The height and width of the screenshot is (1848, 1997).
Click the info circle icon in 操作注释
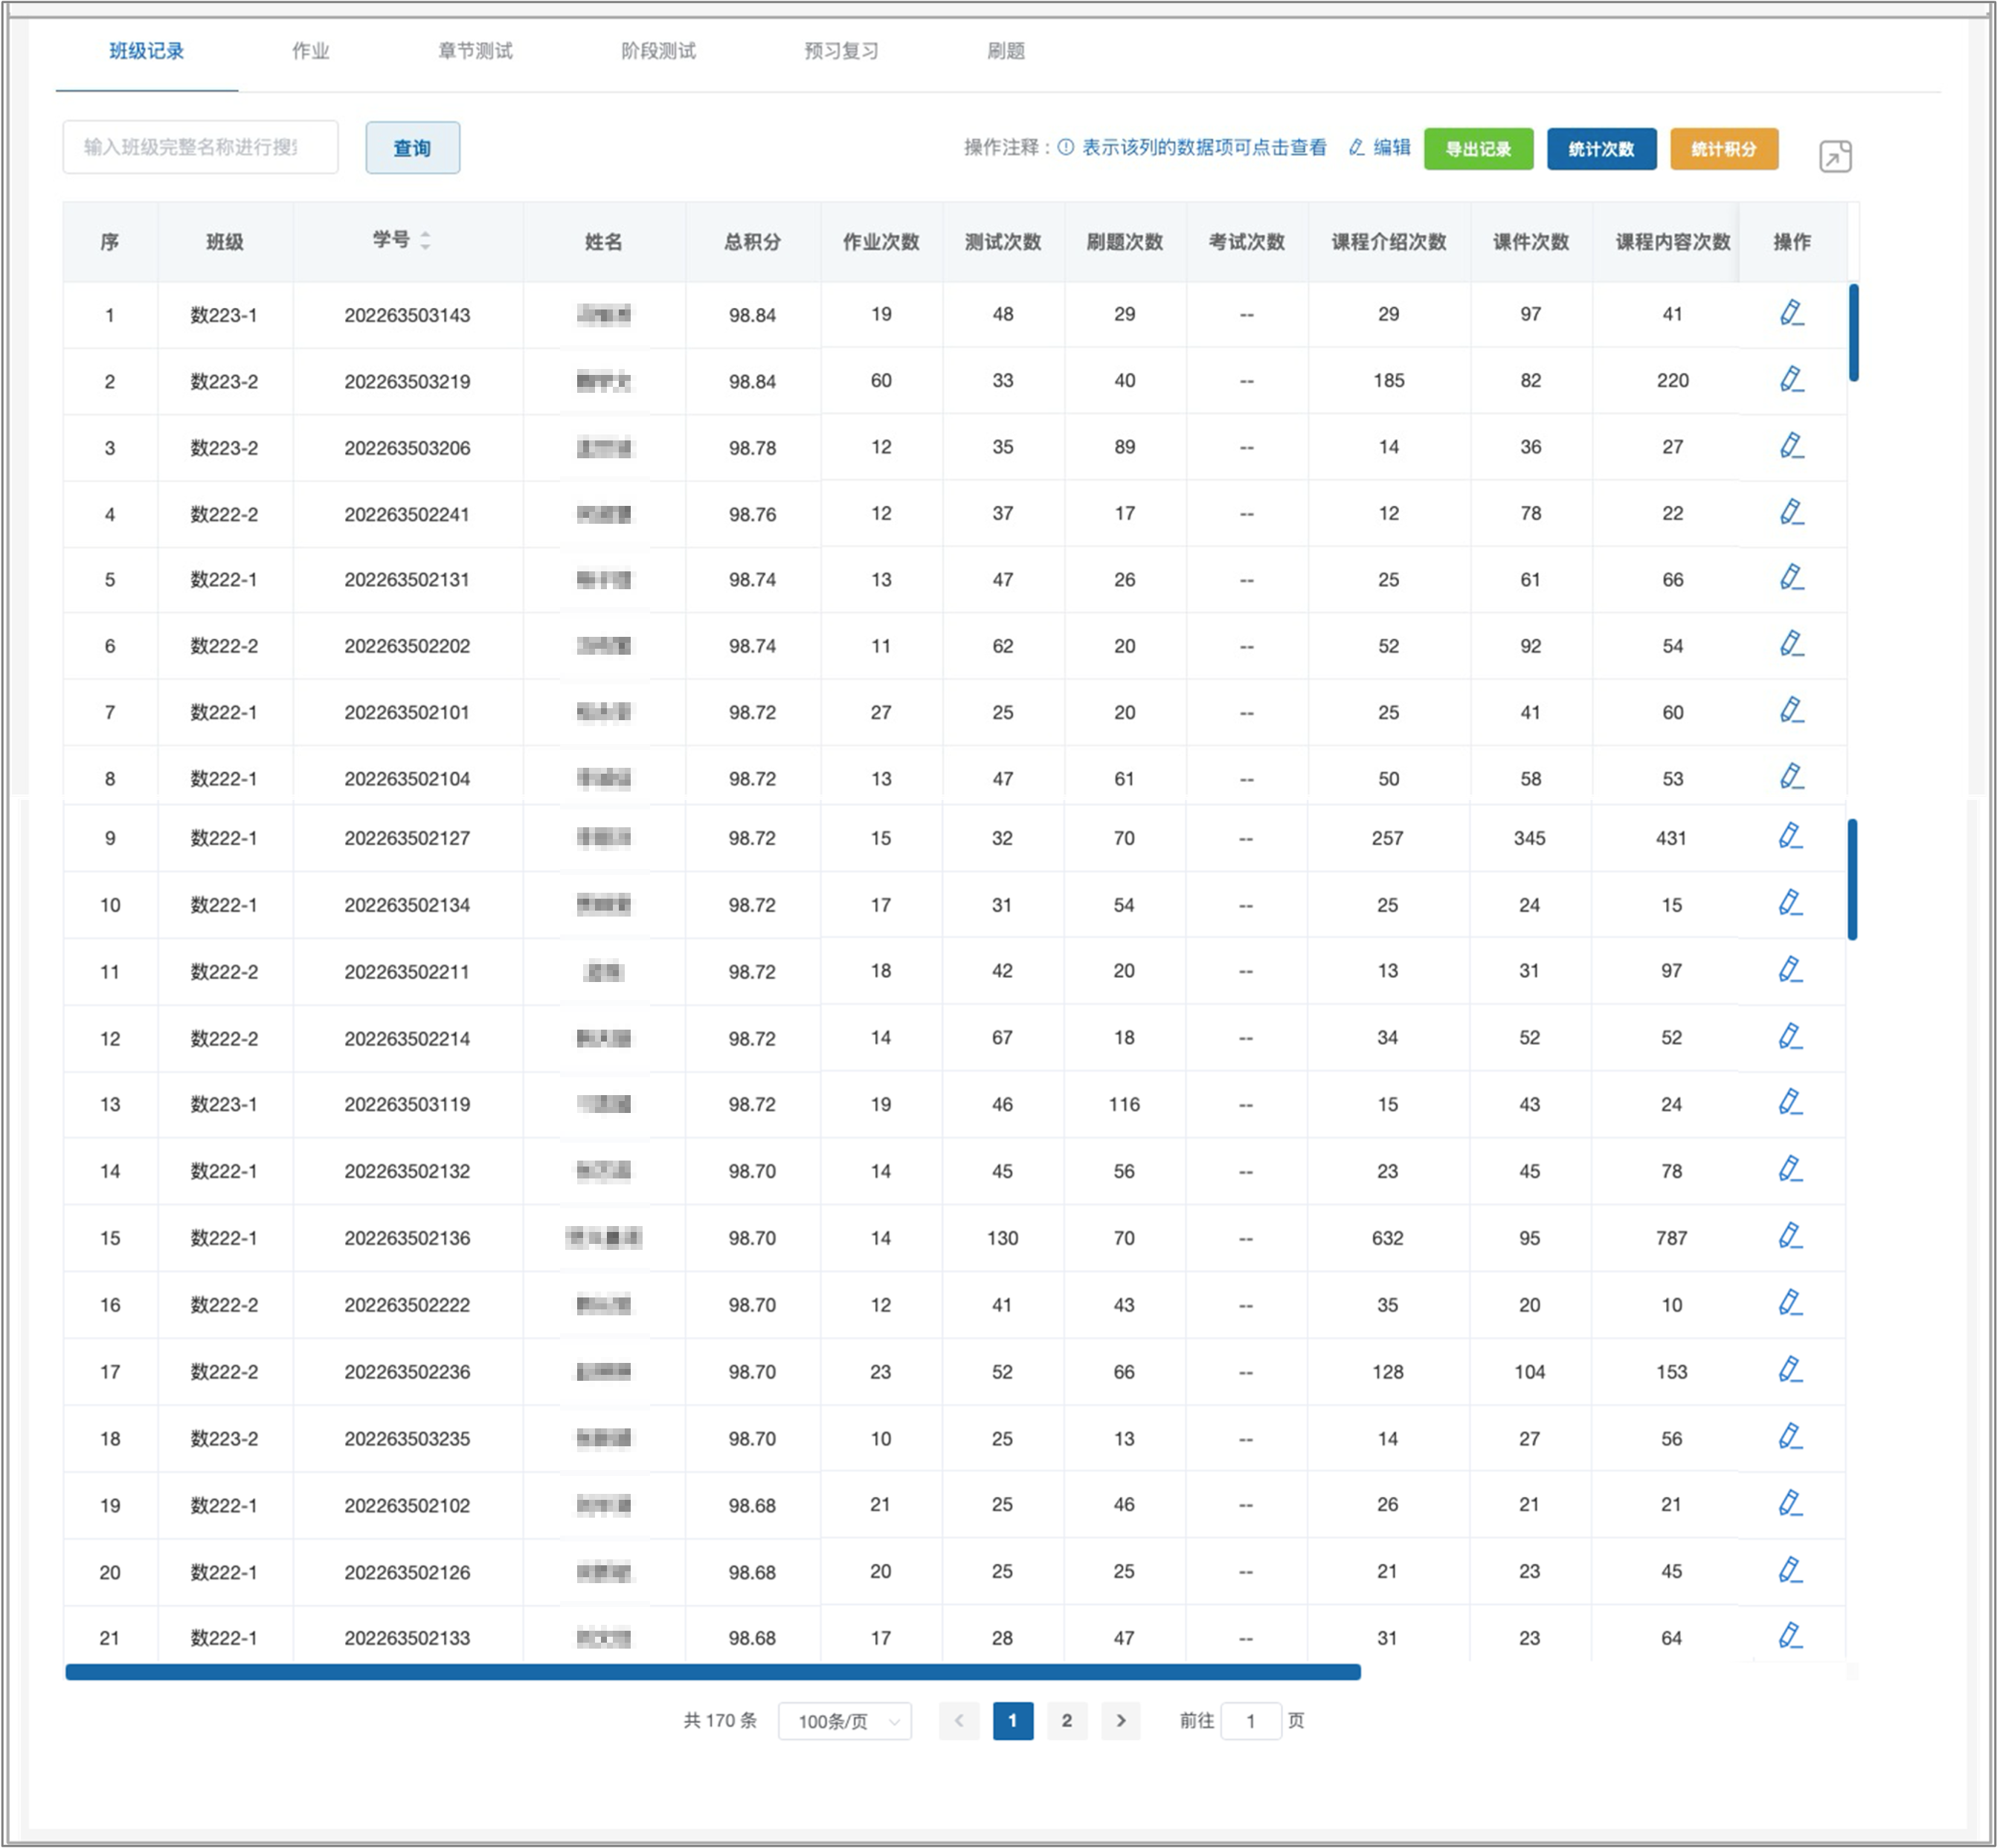click(1066, 147)
